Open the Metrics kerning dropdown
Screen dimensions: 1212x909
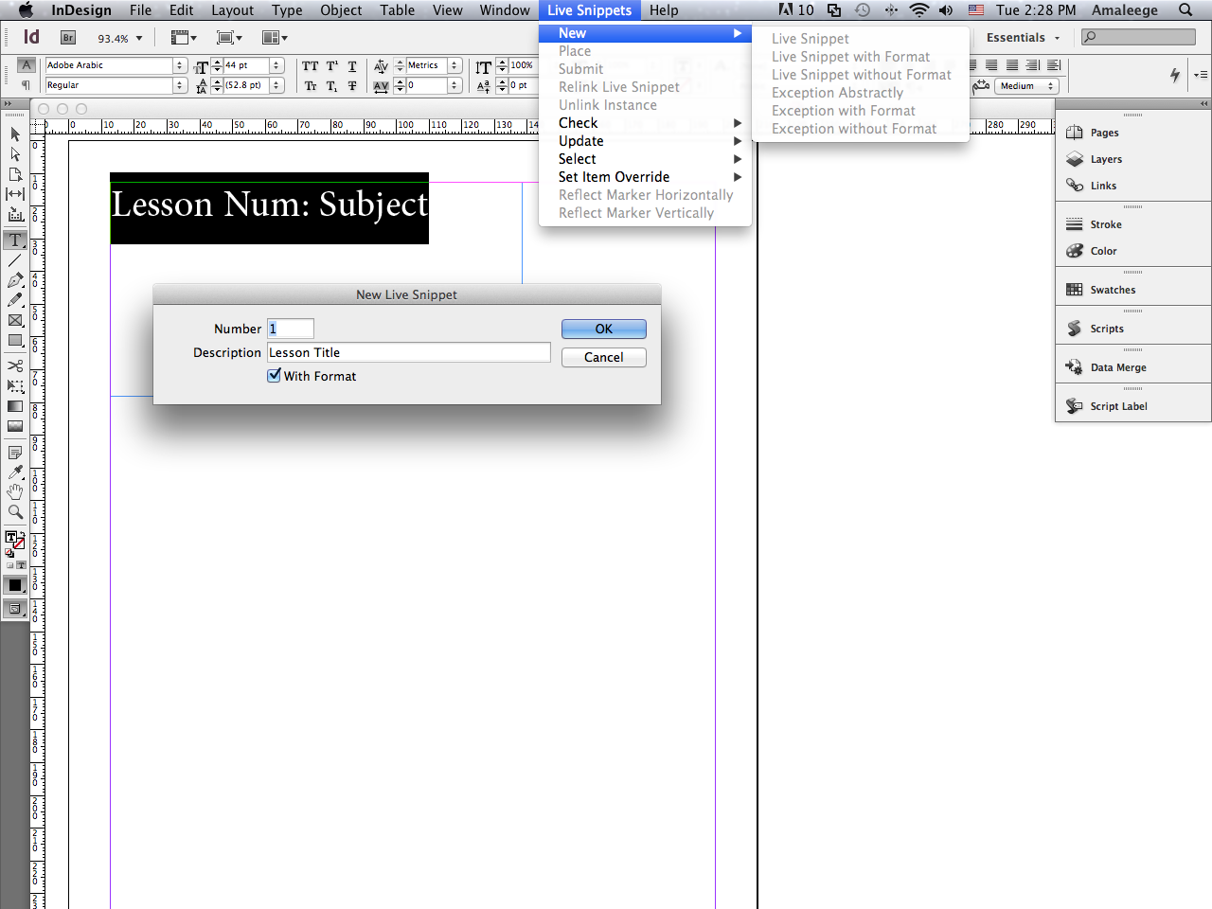point(454,65)
